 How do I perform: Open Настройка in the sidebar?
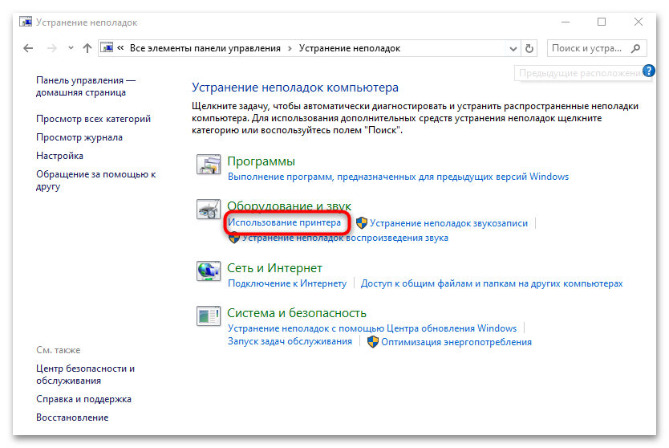[x=59, y=156]
